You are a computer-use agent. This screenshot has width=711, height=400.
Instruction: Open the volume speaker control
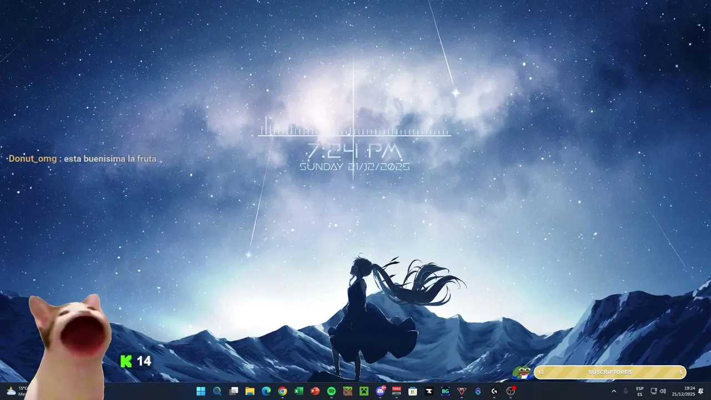point(663,391)
